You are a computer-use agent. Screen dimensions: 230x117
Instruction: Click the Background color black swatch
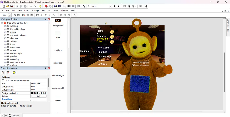click(32, 93)
